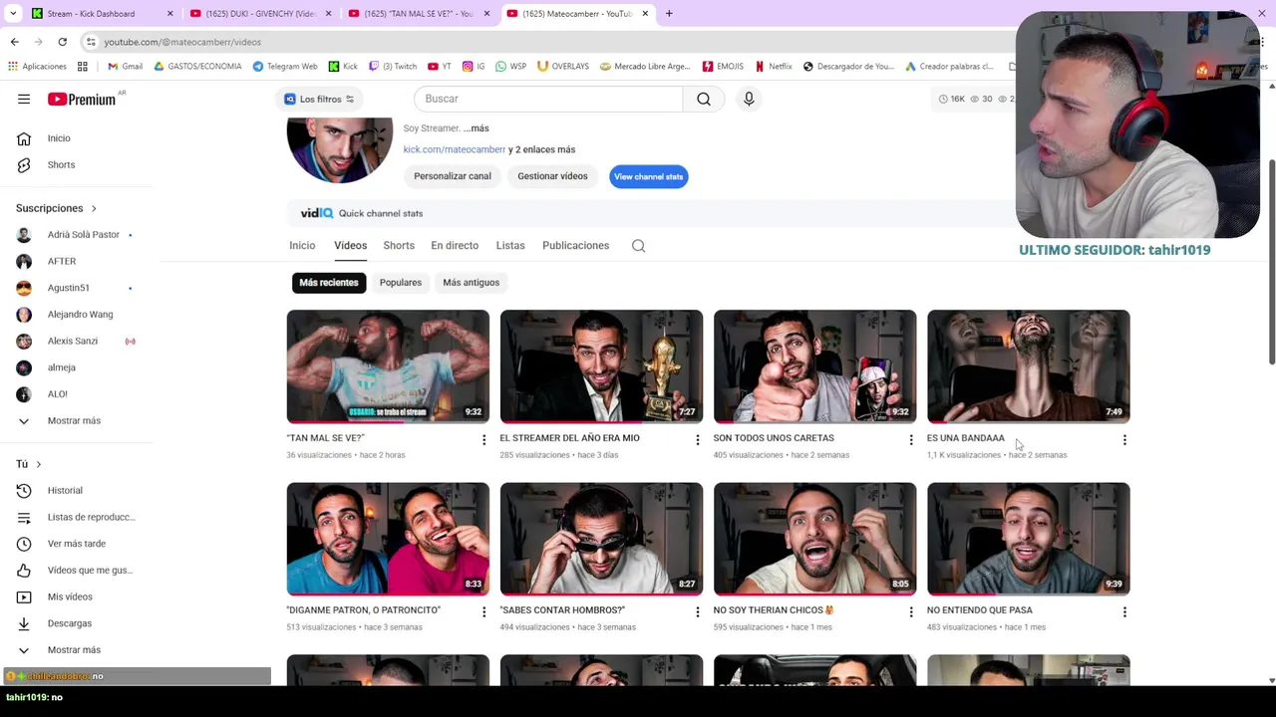Click the channel profile avatar picture

(x=339, y=149)
